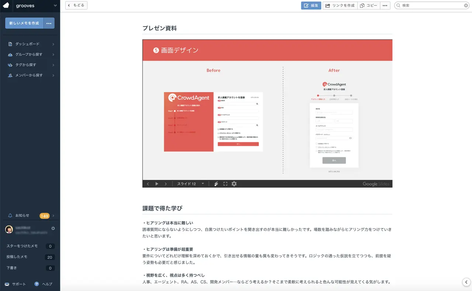Click the magnifier icon in search box

[x=398, y=6]
